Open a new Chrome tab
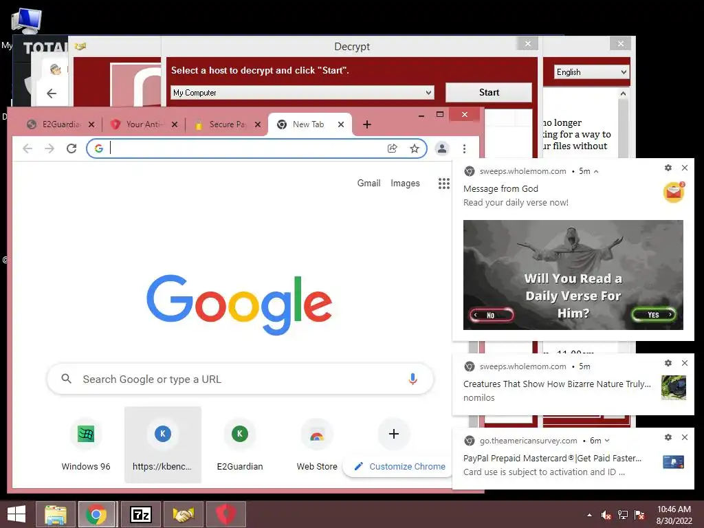Image resolution: width=704 pixels, height=528 pixels. coord(367,124)
